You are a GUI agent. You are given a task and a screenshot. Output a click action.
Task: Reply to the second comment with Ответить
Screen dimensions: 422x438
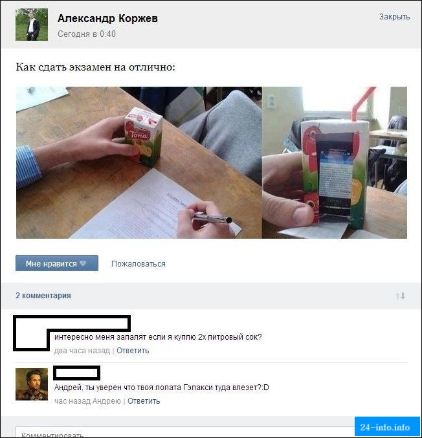tap(144, 401)
